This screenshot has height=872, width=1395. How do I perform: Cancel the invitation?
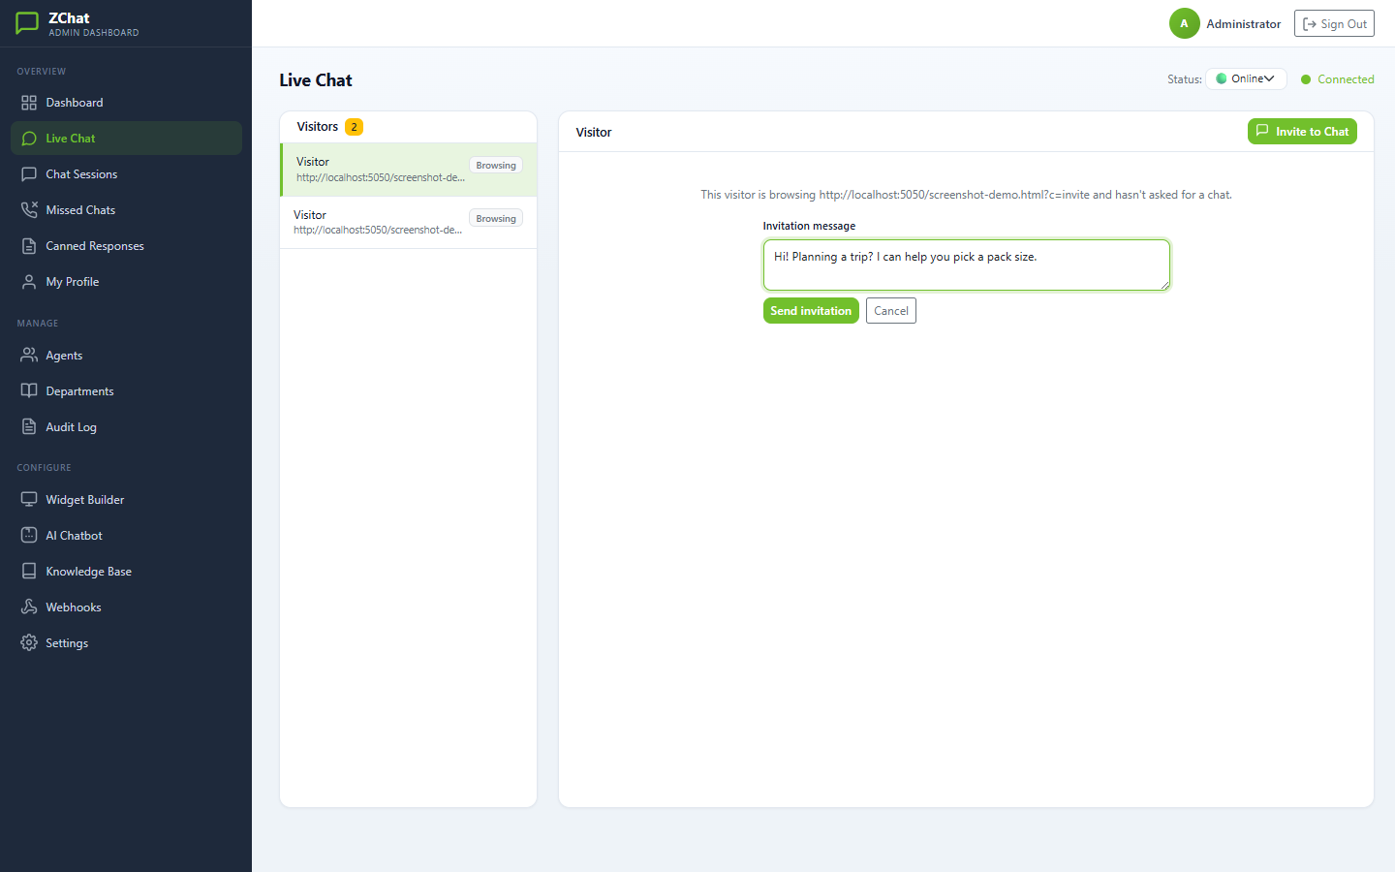click(x=891, y=311)
